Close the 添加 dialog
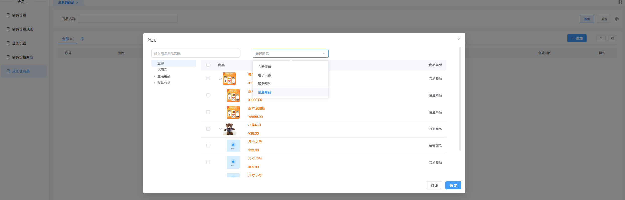Viewport: 625px width, 200px height. [x=459, y=39]
